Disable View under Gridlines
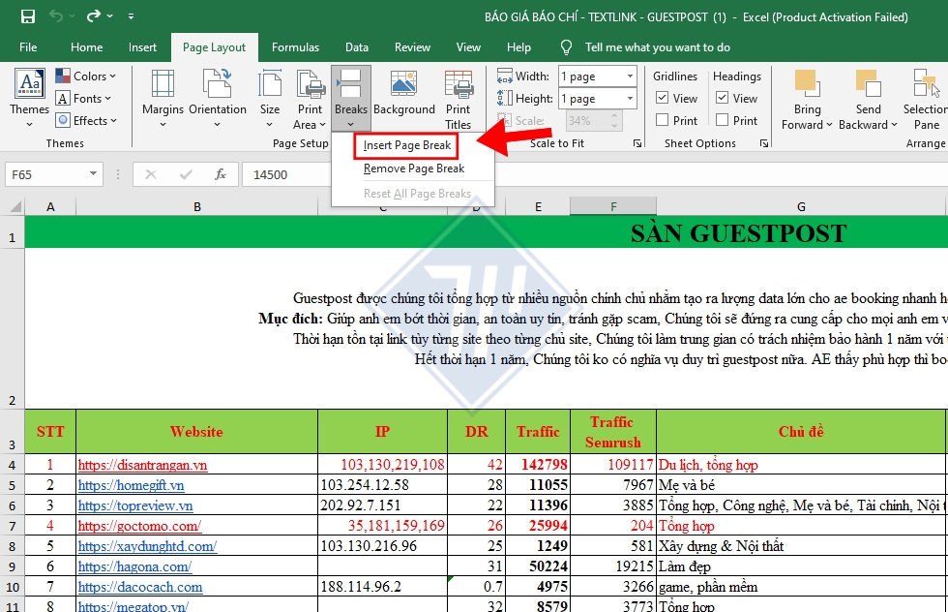948x612 pixels. click(664, 98)
